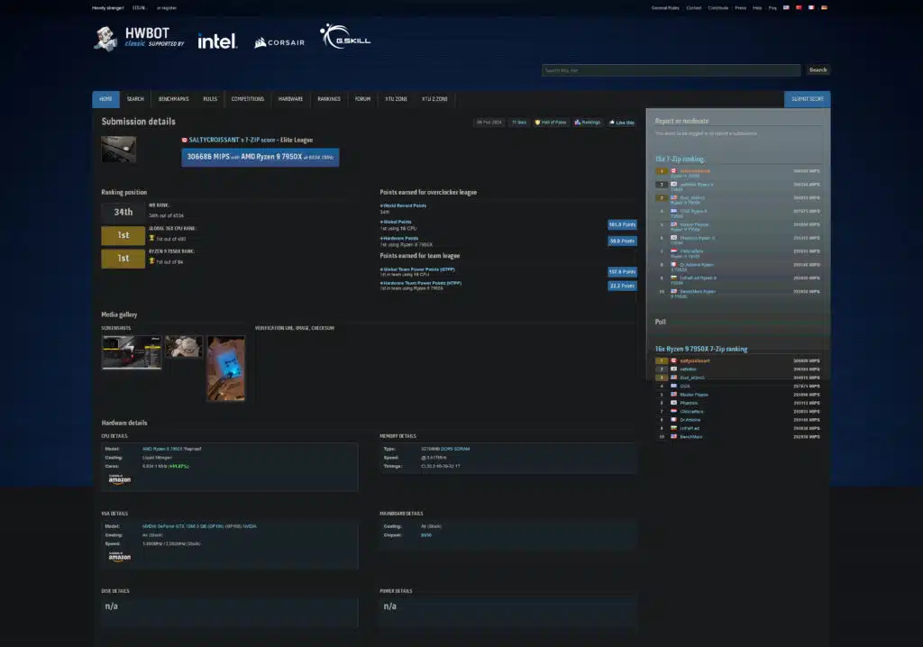Click the Search button beside the search field
The image size is (923, 647).
[818, 70]
